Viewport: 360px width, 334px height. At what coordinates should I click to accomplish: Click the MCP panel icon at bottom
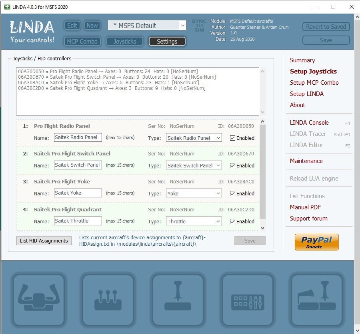pyautogui.click(x=248, y=300)
